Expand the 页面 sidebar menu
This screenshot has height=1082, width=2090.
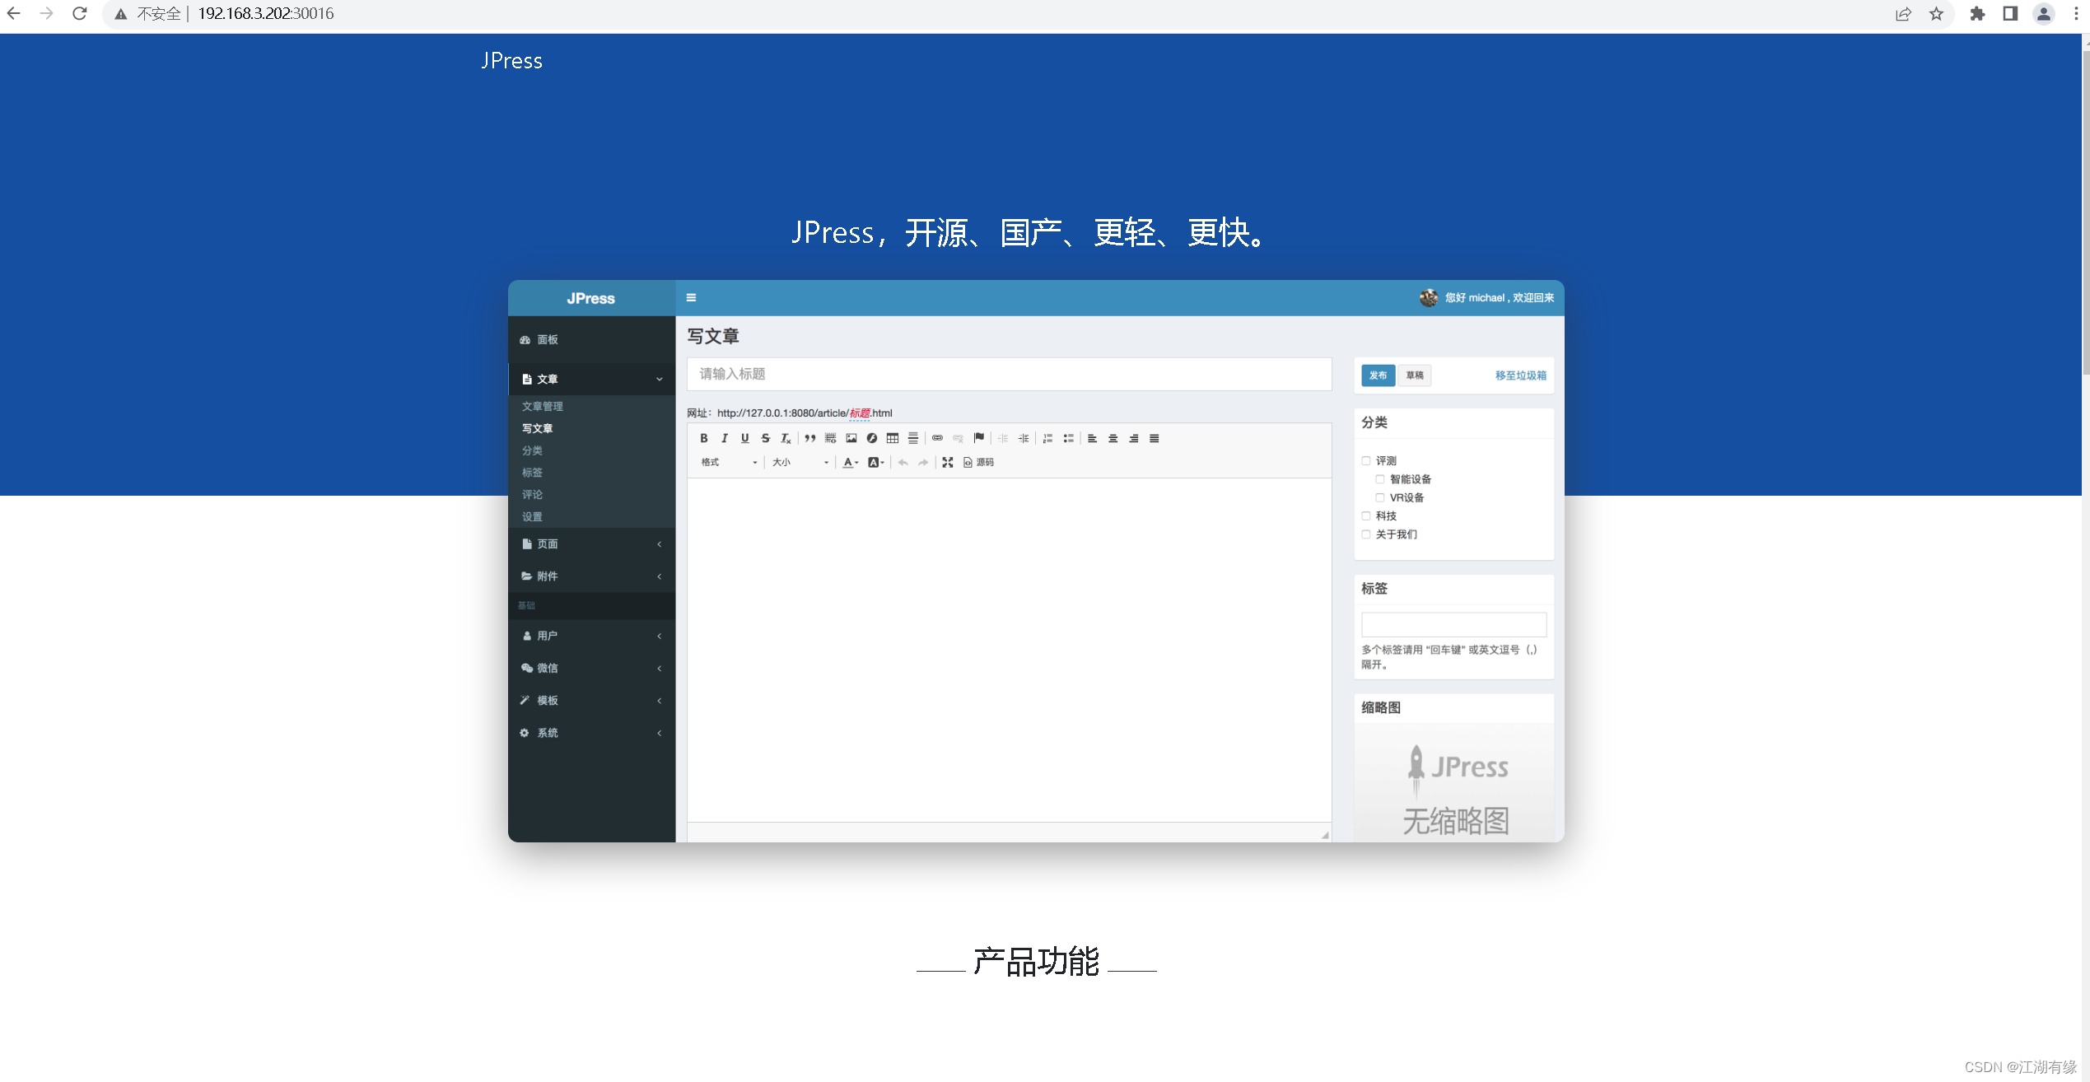pyautogui.click(x=591, y=543)
